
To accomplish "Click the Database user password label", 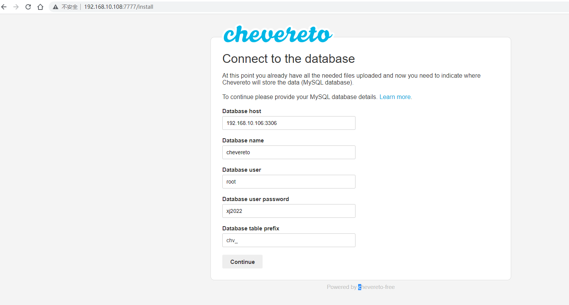I will pos(255,199).
